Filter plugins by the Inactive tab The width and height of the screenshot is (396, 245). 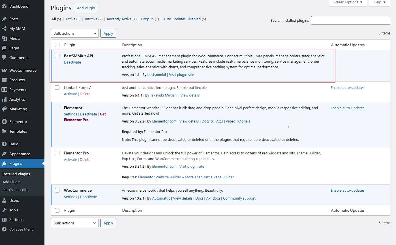(91, 19)
